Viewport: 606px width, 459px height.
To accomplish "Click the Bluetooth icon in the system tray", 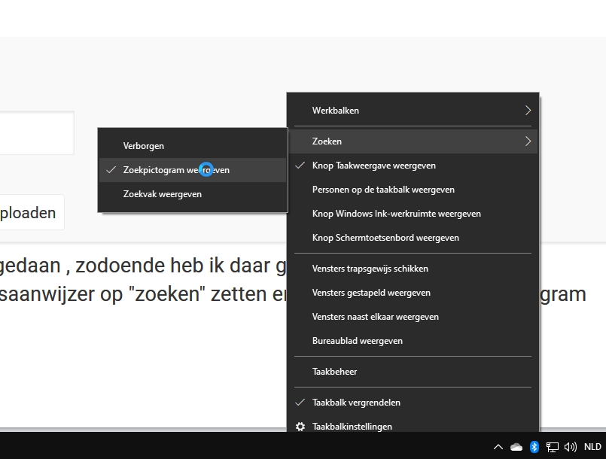I will [x=534, y=446].
